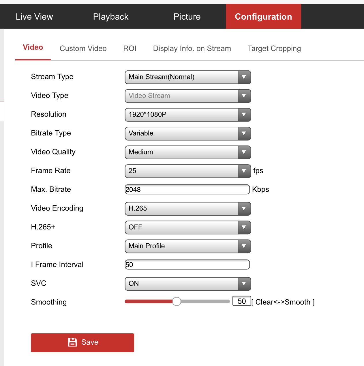
Task: Expand the Video Quality dropdown
Action: [188, 152]
